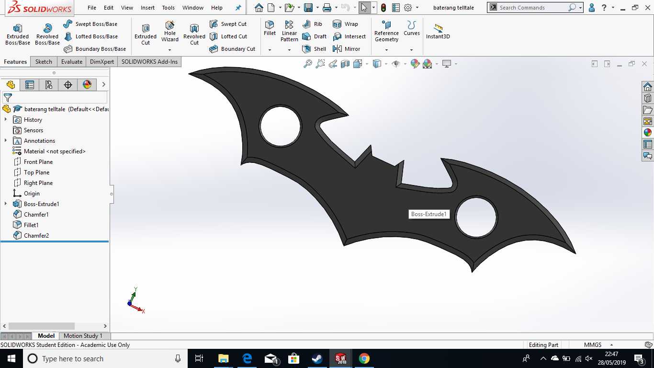Open the ConfigurationManager tab icon
Image resolution: width=654 pixels, height=368 pixels.
pyautogui.click(x=49, y=85)
